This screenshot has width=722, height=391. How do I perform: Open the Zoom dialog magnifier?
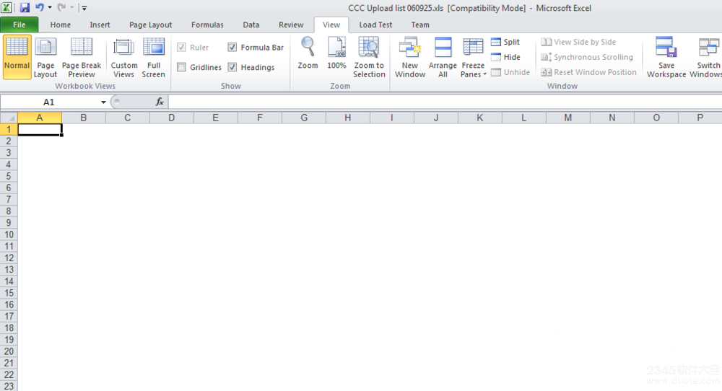(308, 53)
